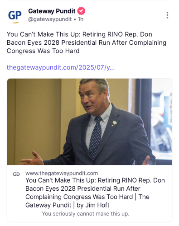Click the outstretched open hand in photo

[x=32, y=159]
